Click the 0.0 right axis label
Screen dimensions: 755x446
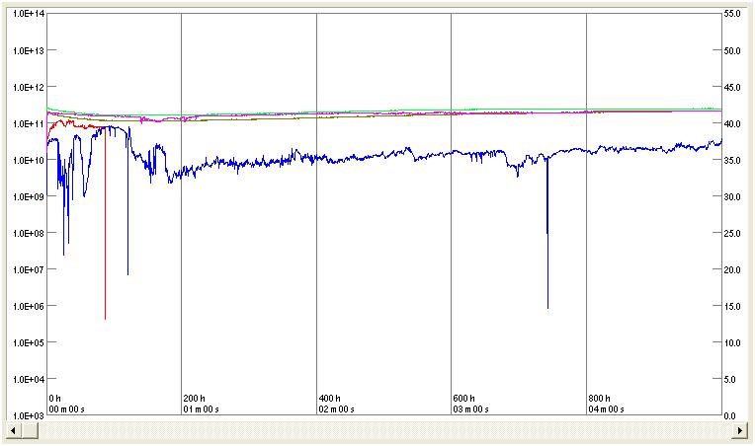pyautogui.click(x=730, y=415)
